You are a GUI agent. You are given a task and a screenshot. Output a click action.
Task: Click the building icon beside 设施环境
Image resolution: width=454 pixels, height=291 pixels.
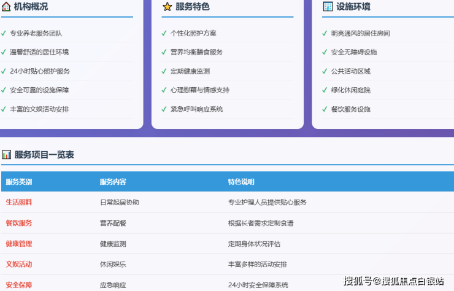click(328, 7)
